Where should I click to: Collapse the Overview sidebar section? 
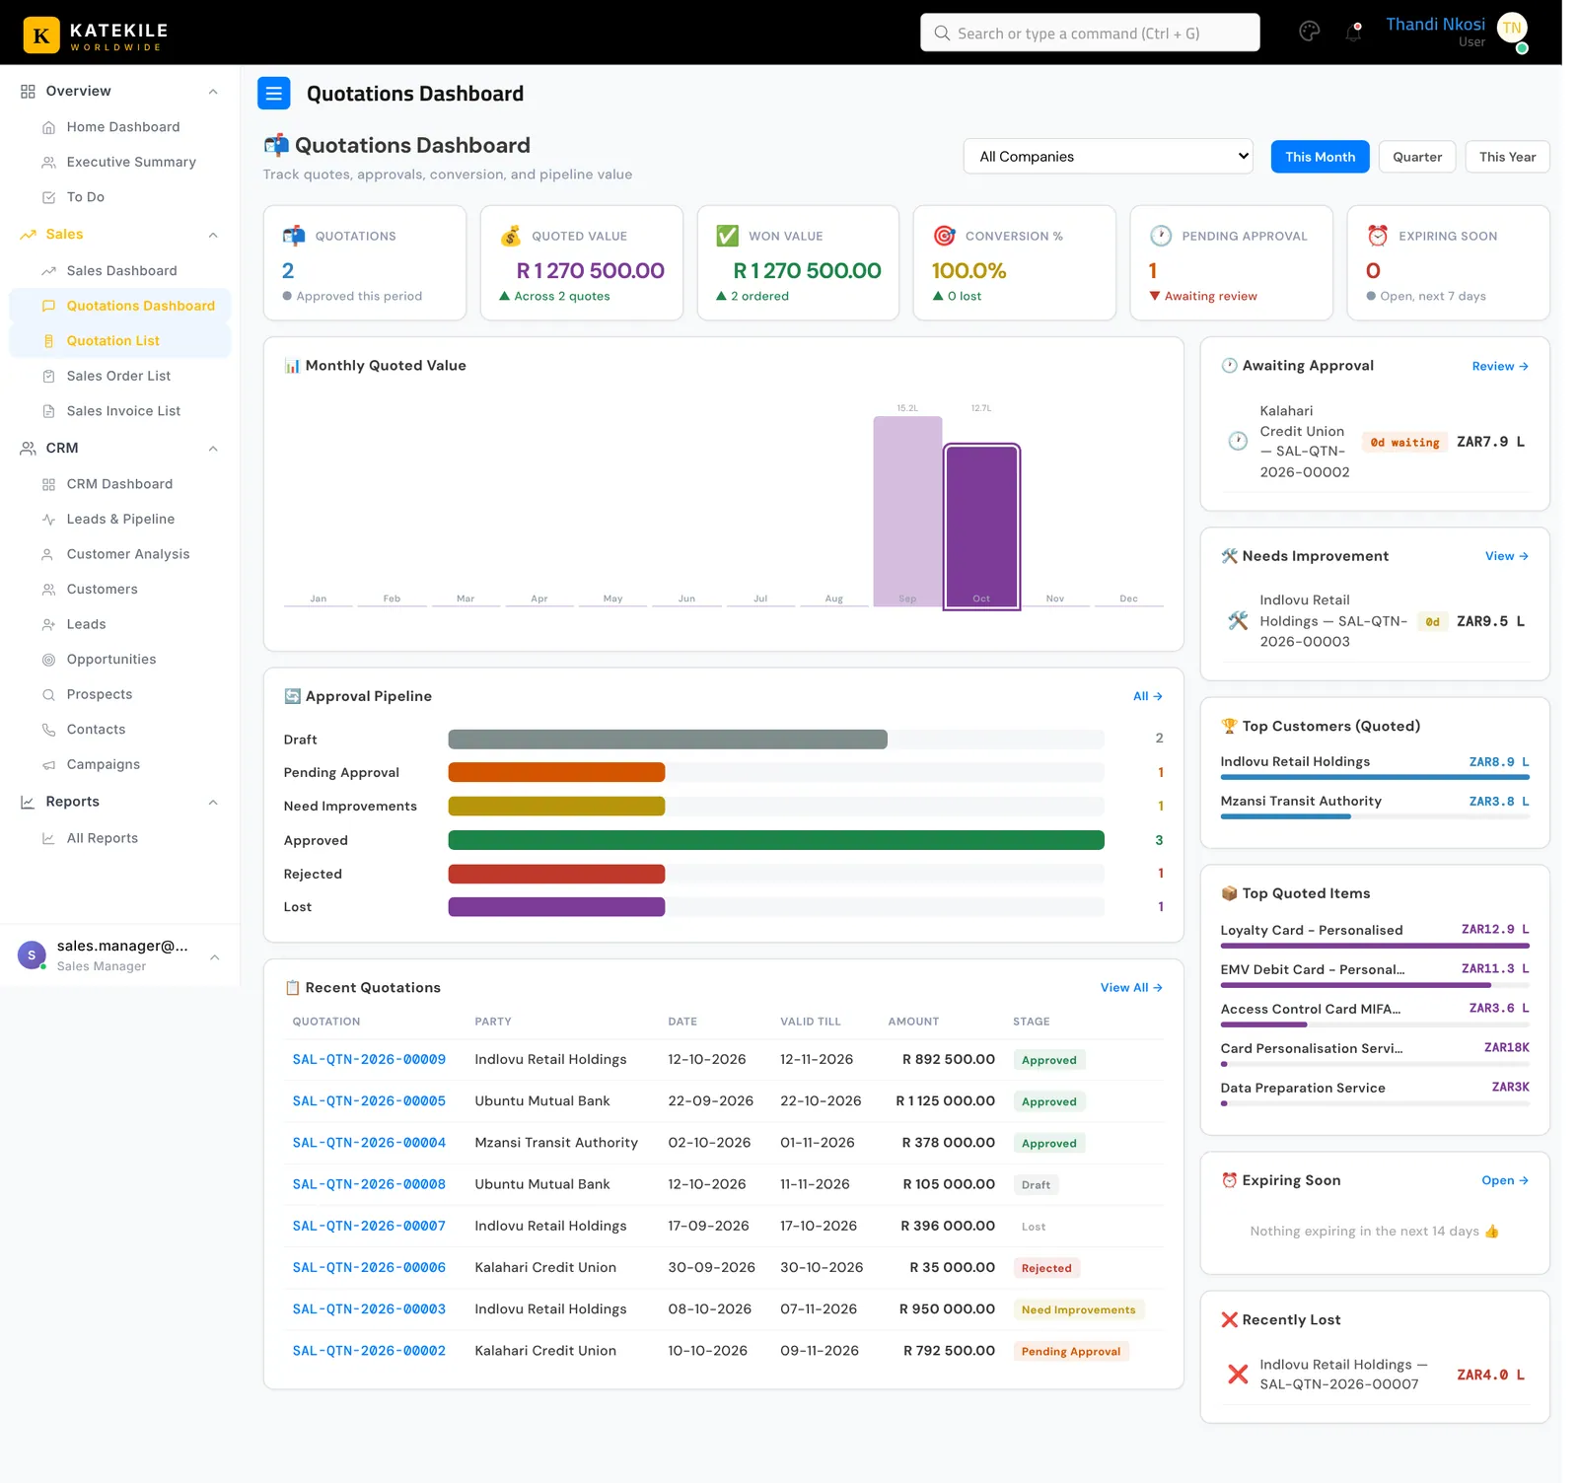click(213, 92)
